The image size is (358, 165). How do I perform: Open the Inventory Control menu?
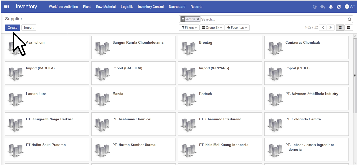click(x=151, y=7)
